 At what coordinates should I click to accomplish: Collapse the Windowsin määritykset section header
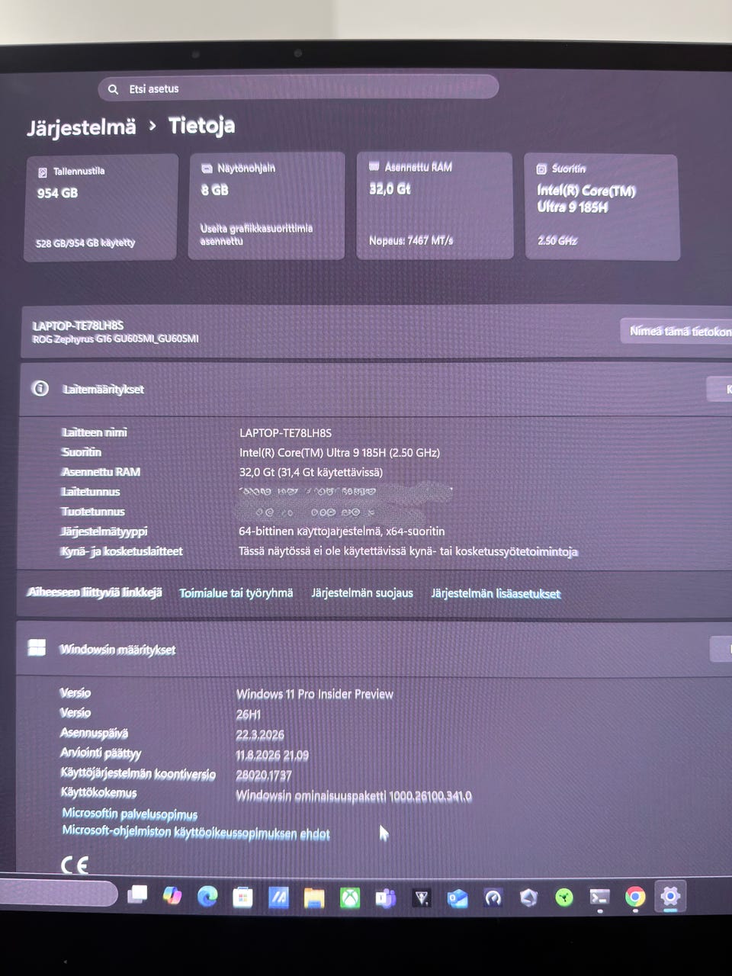coord(374,649)
